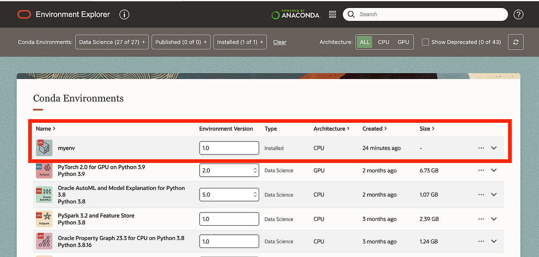Click the PySpark environment icon
Viewport: 539px width, 257px height.
pos(44,219)
